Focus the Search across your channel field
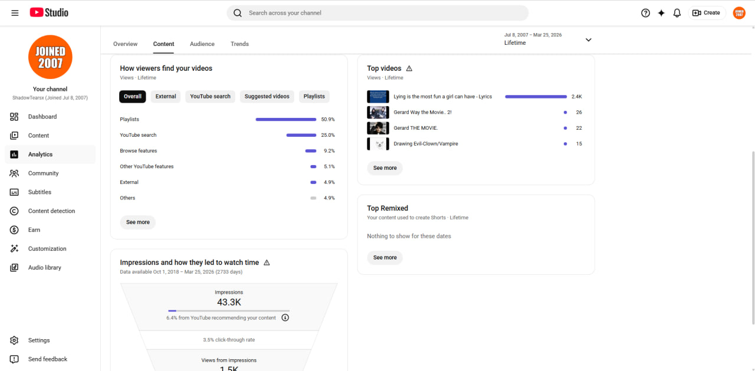The image size is (755, 371). [x=377, y=13]
